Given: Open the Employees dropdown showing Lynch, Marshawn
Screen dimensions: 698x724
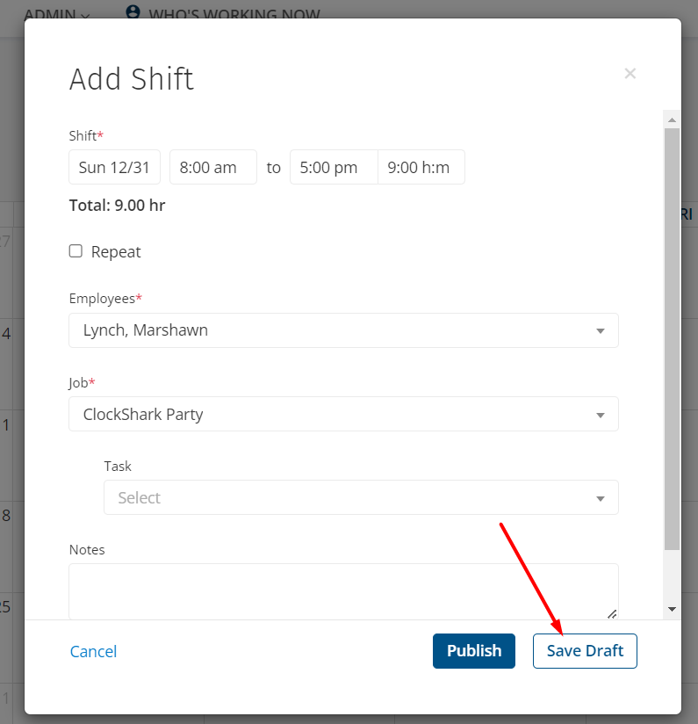Looking at the screenshot, I should 343,330.
